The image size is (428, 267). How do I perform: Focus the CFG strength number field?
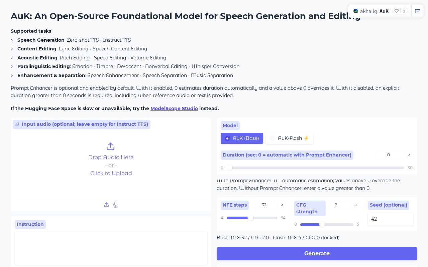point(339,205)
